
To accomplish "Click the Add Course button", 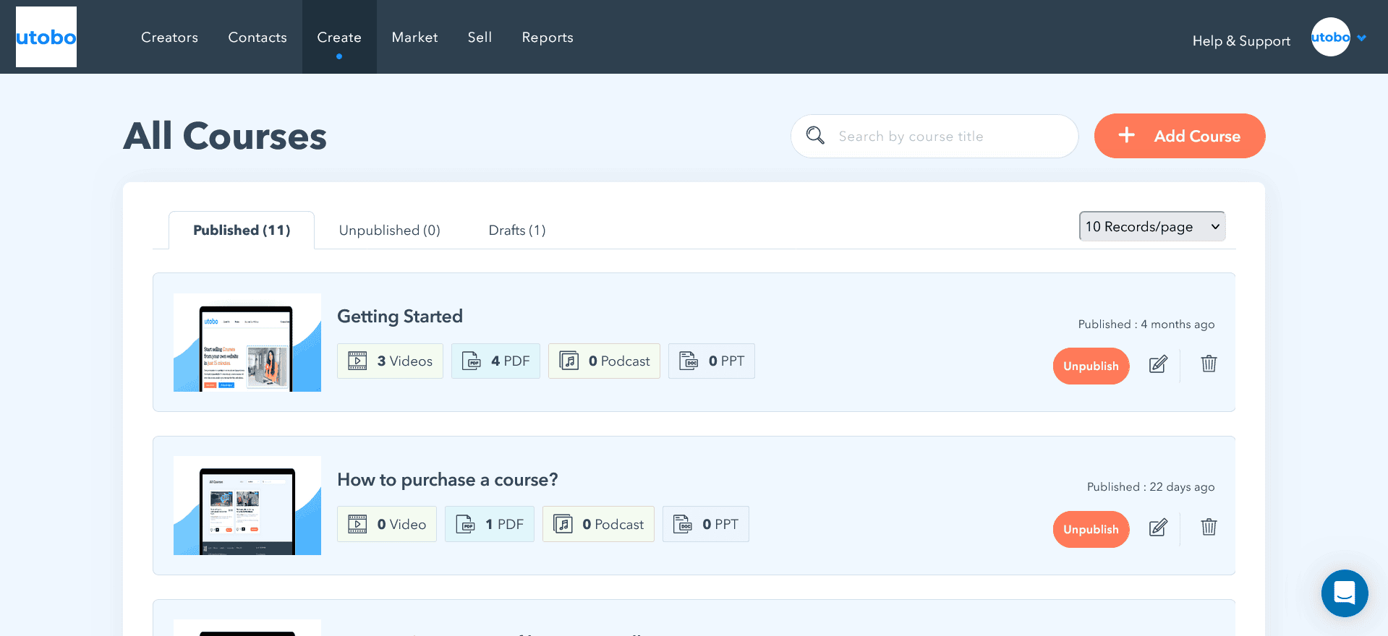I will [x=1180, y=136].
